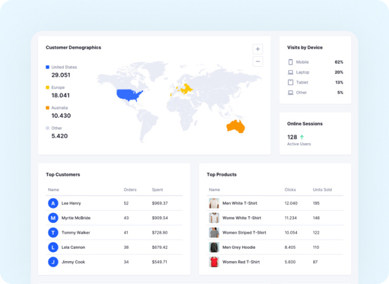This screenshot has height=284, width=389.
Task: Select Jimmy Cook's avatar with letter J
Action: (53, 262)
